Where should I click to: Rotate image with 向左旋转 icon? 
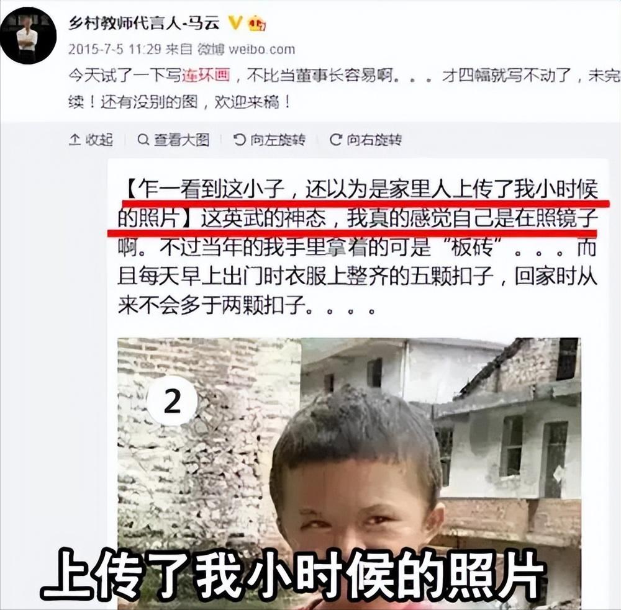tap(240, 140)
